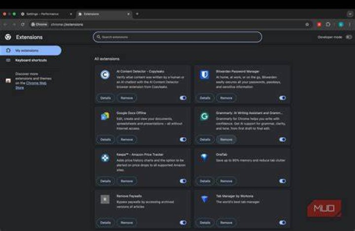Remove Bitwarden Password Manager extension
This screenshot has height=231, width=355.
click(x=226, y=98)
